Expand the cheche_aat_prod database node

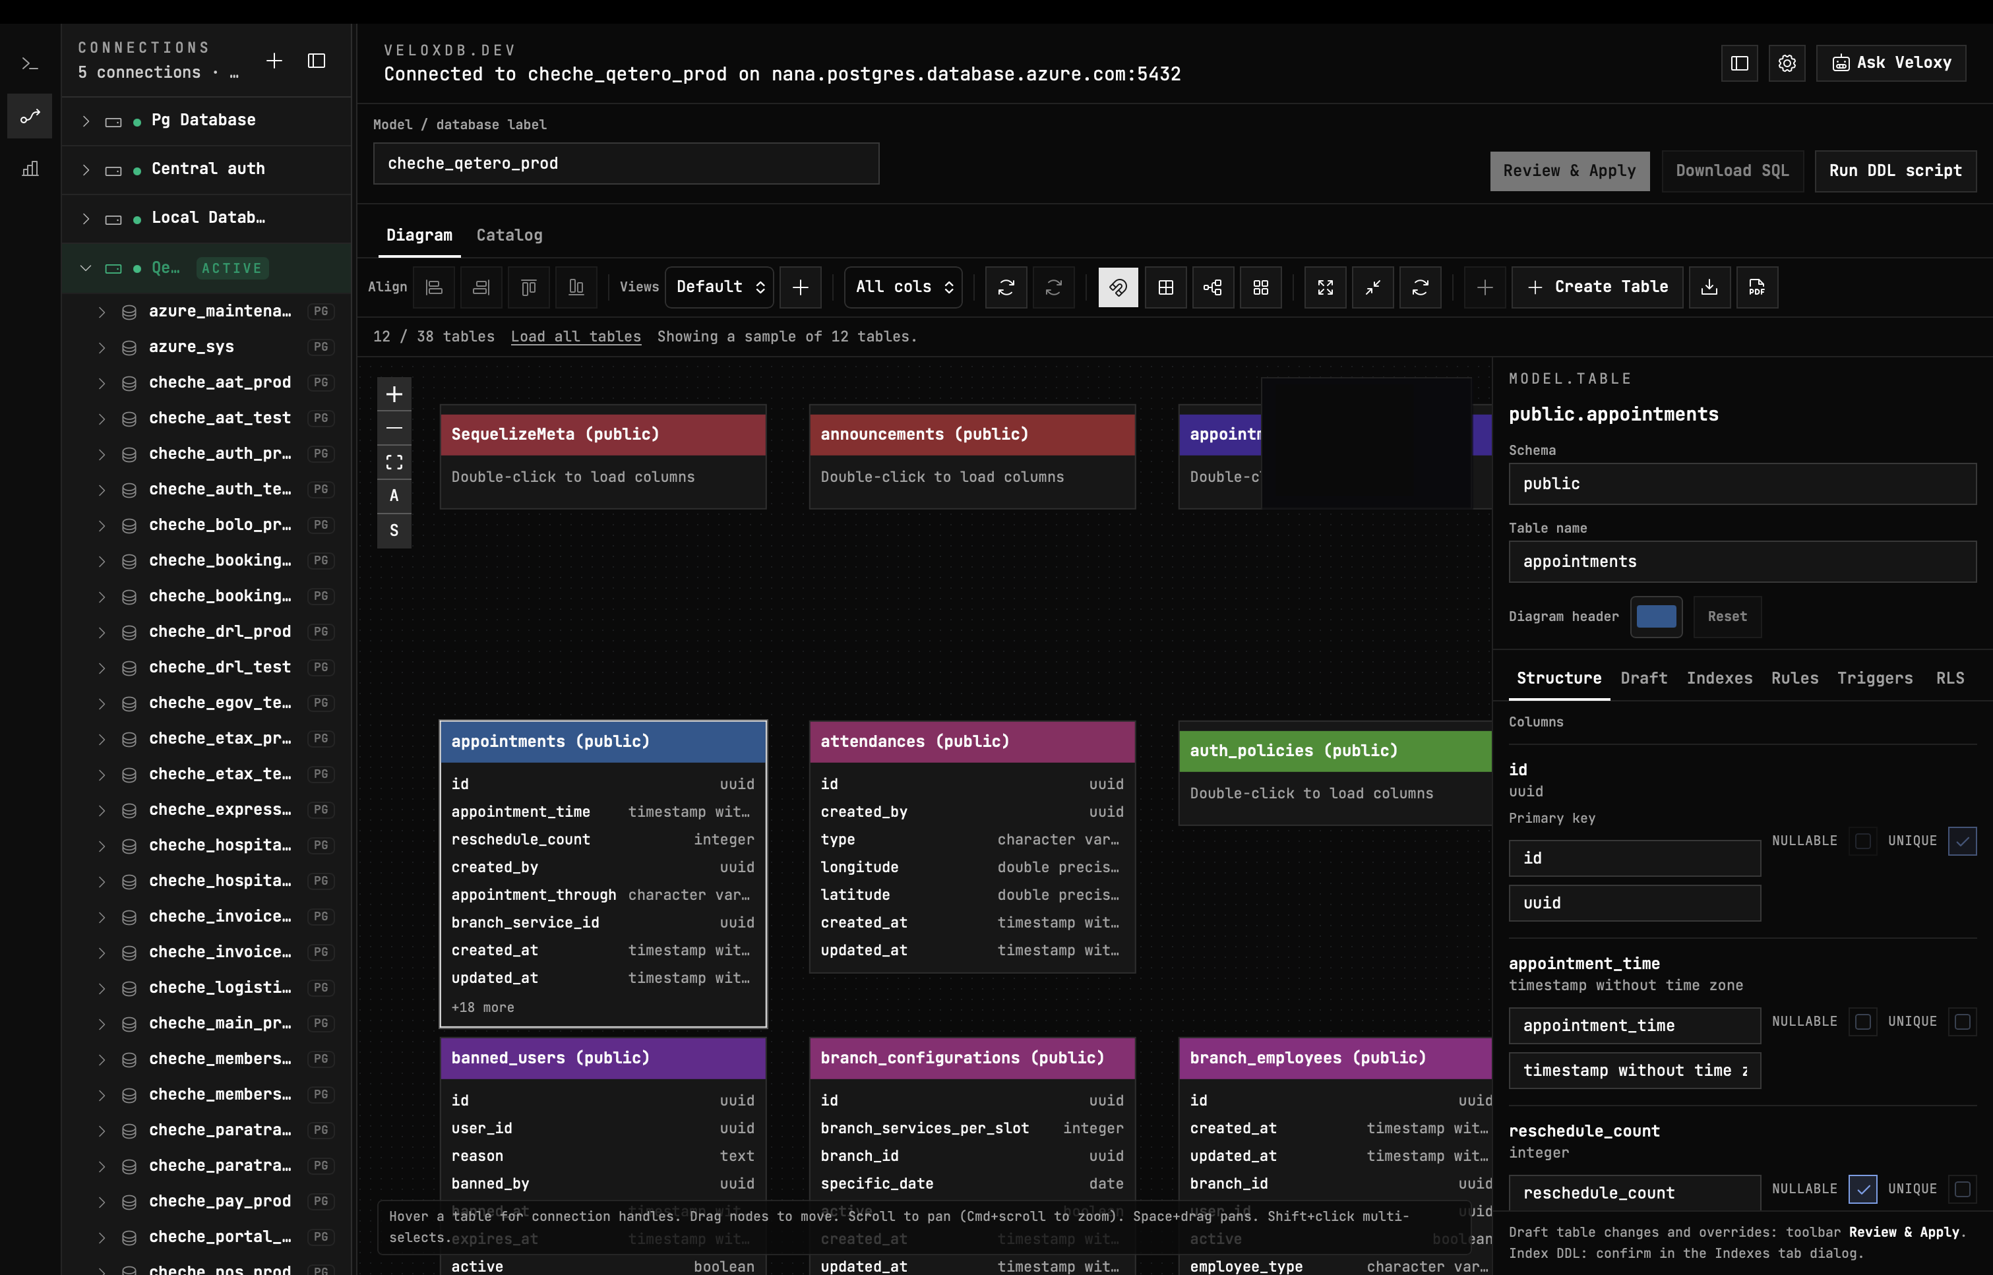(x=102, y=383)
